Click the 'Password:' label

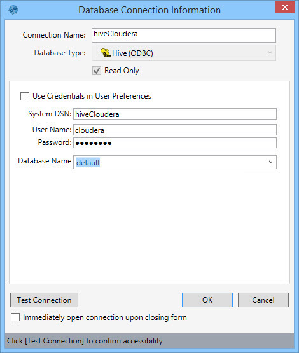click(55, 142)
